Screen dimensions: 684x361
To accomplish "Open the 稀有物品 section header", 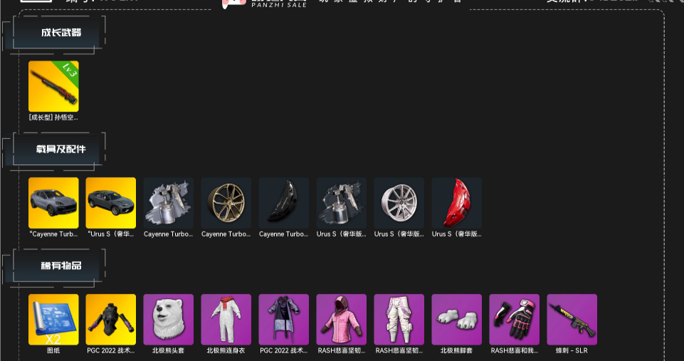I will [61, 266].
